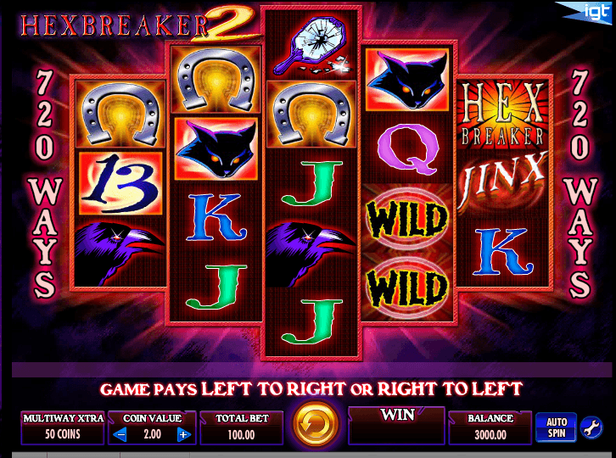This screenshot has width=616, height=458.
Task: Click the golden spin button
Action: tap(315, 424)
